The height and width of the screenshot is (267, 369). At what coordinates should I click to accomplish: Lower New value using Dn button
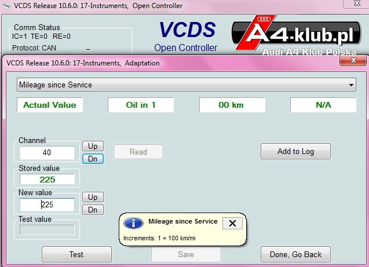point(93,210)
